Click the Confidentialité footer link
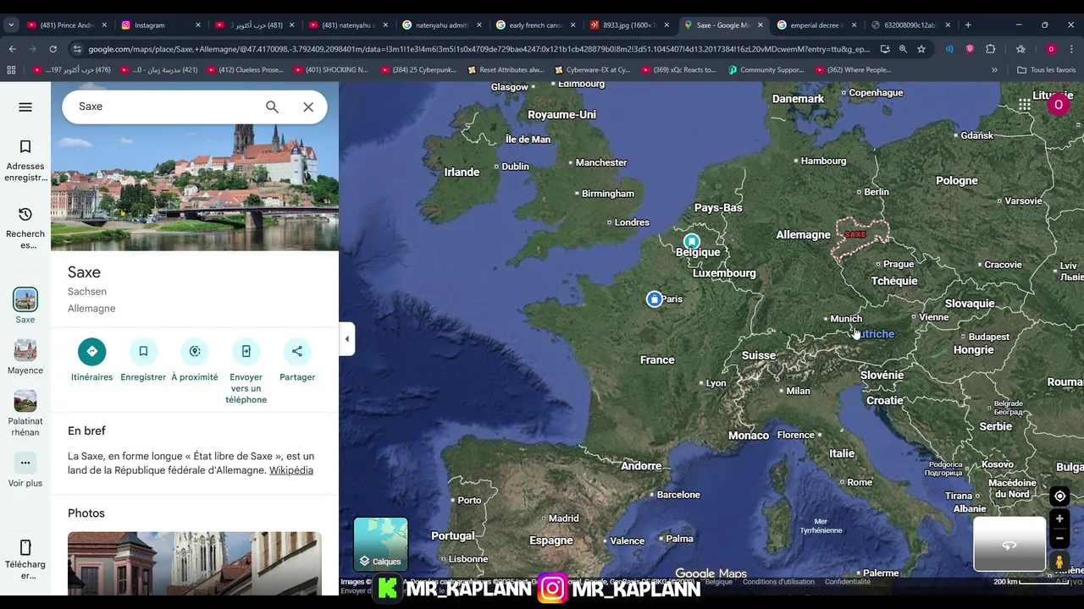The height and width of the screenshot is (609, 1084). (x=848, y=582)
